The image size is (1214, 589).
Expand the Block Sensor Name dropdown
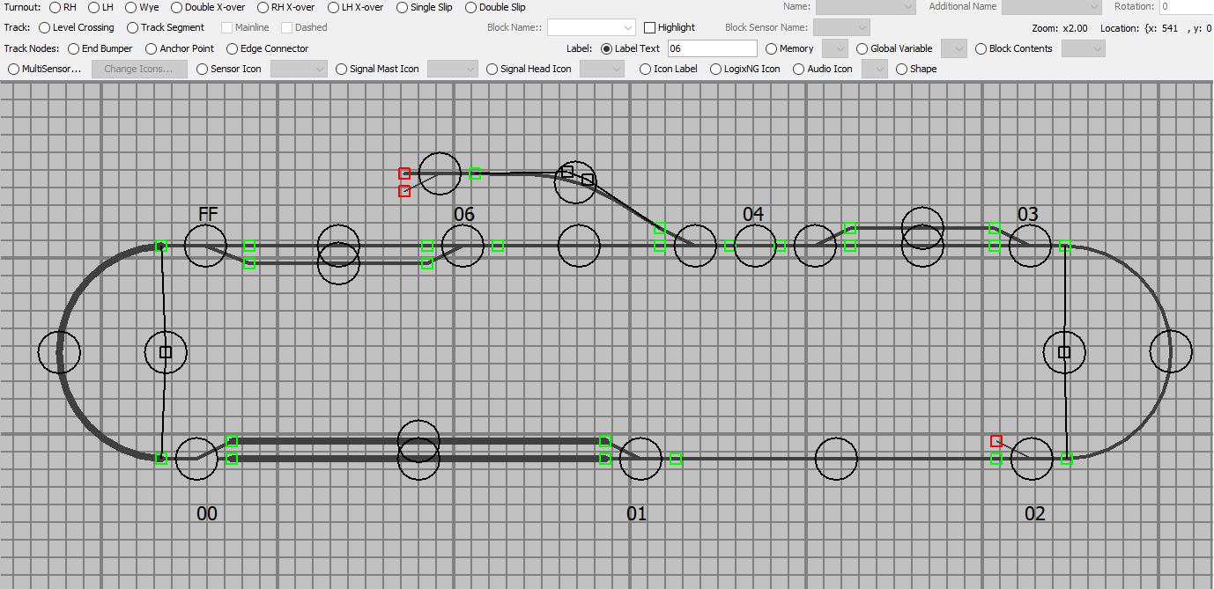(x=847, y=27)
